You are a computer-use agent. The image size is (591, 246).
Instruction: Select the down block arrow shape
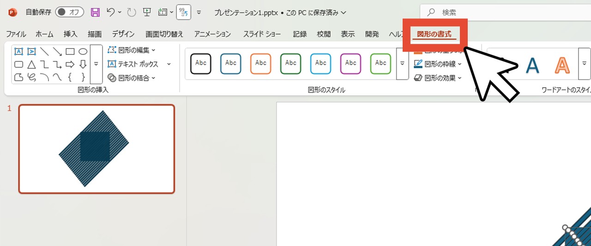(83, 64)
